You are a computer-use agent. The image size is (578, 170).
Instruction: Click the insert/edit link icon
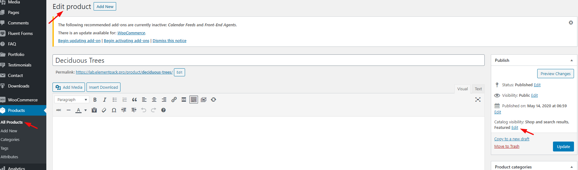(x=174, y=100)
